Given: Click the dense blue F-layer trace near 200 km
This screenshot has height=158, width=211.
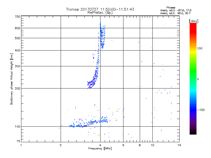Looking at the screenshot, I should [x=92, y=83].
